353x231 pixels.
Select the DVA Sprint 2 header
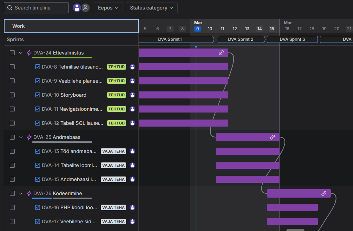(x=241, y=39)
